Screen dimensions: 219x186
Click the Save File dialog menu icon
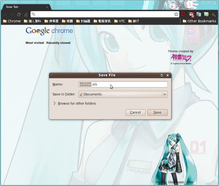tap(52, 75)
